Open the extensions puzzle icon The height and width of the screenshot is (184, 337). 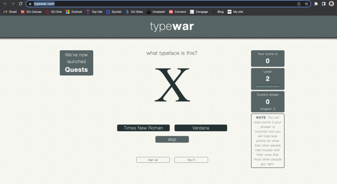click(x=316, y=4)
